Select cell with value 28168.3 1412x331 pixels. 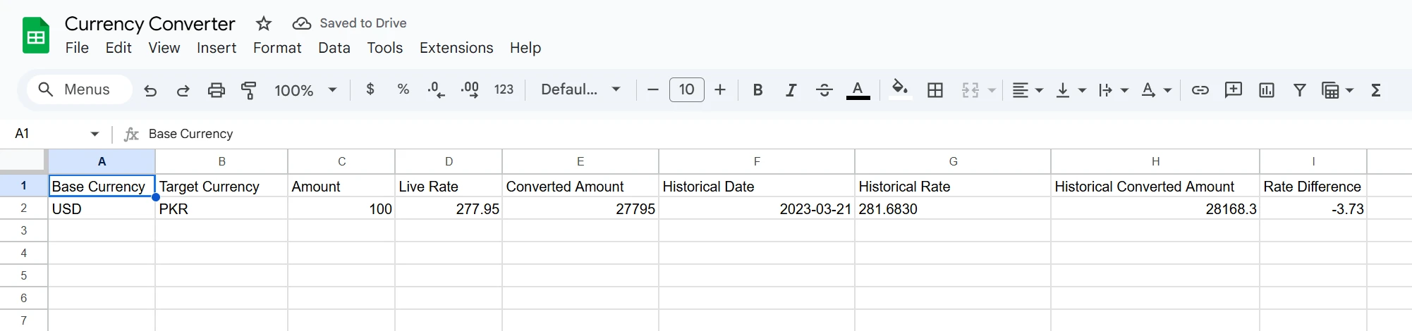pyautogui.click(x=1155, y=208)
